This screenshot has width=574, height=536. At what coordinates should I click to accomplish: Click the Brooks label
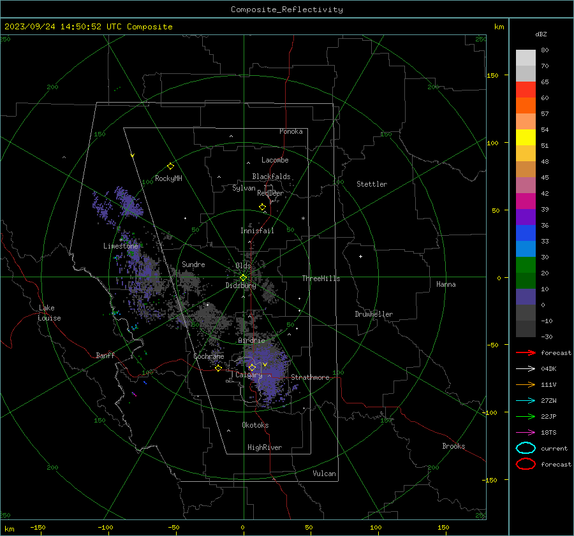(453, 446)
